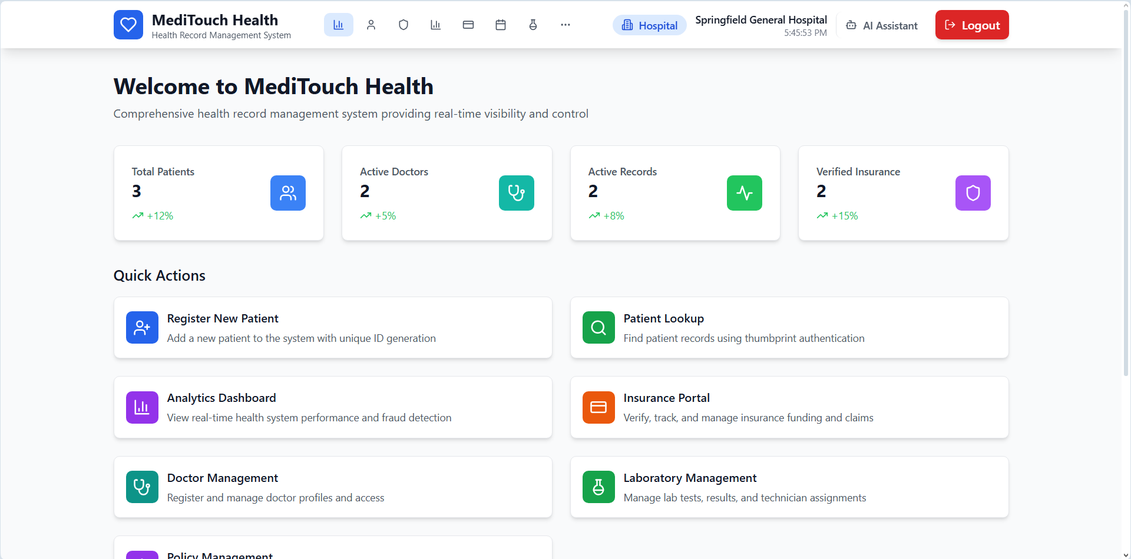Click the +12% Total Patients trend
Image resolution: width=1131 pixels, height=559 pixels.
pyautogui.click(x=153, y=216)
